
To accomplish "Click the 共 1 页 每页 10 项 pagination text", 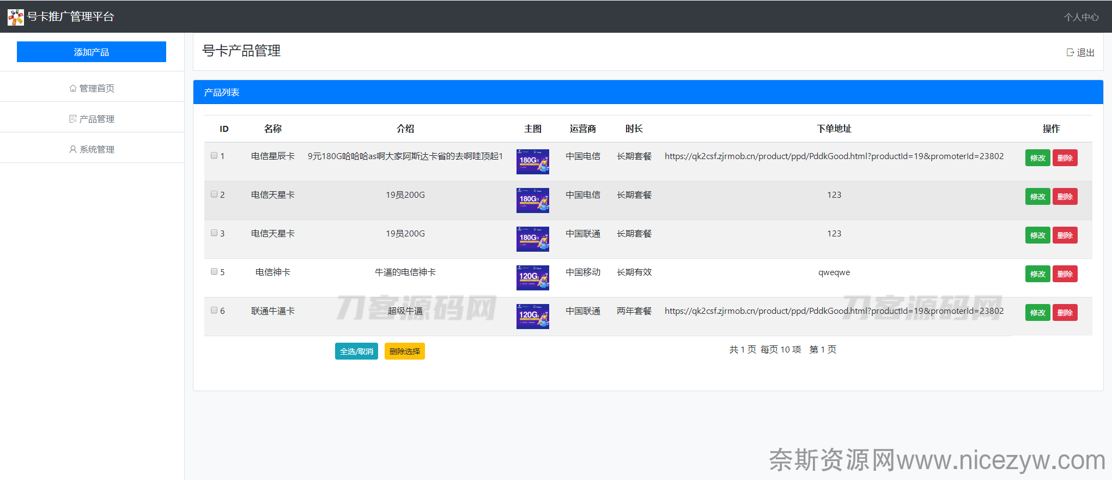I will click(765, 350).
